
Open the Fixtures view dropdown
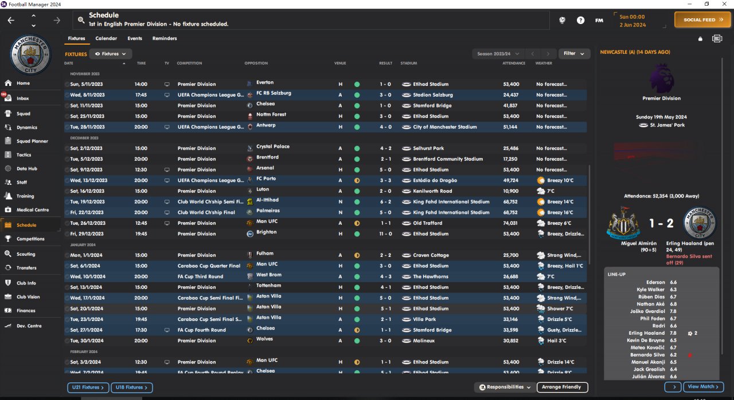(x=110, y=54)
